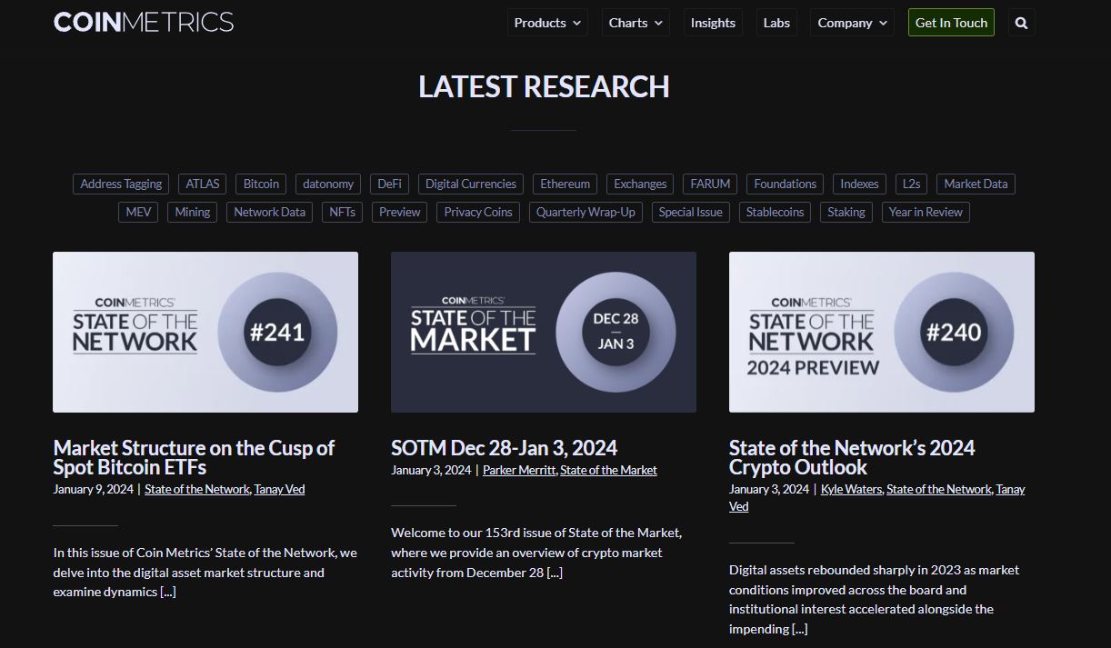Filter by the Quarterly Wrap-Up tag
1111x648 pixels.
coord(586,212)
